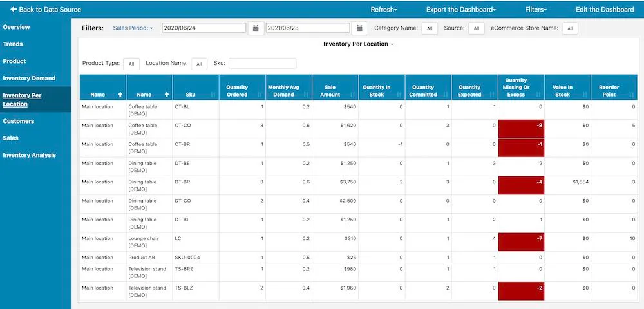The image size is (644, 309).
Task: Go to Inventory Analysis in sidebar
Action: tap(29, 155)
